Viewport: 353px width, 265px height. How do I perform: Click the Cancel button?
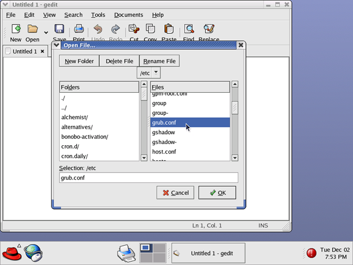point(175,193)
